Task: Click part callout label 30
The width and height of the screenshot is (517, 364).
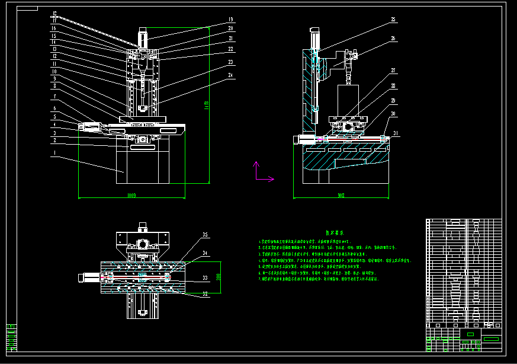Action: 393,114
